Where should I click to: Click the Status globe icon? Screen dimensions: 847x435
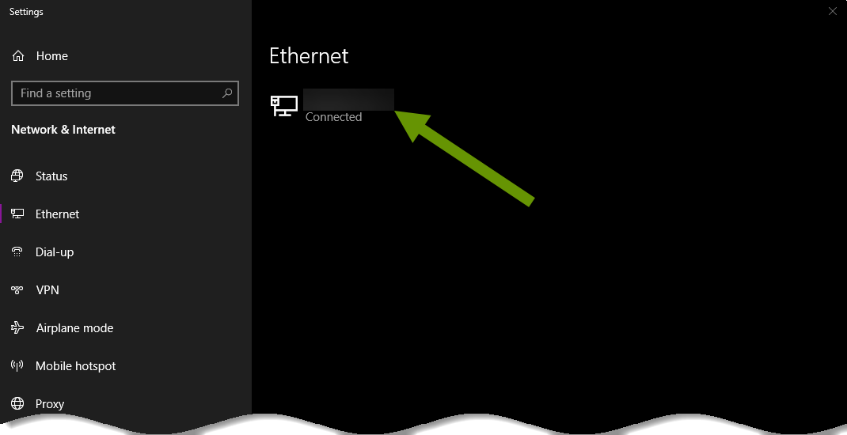17,176
